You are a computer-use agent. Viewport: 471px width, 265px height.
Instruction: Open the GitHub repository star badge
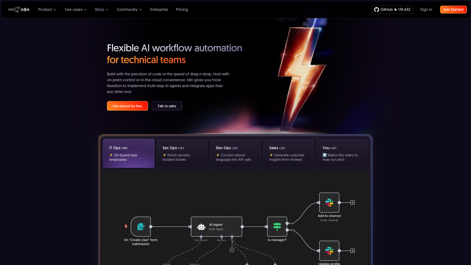(x=392, y=9)
